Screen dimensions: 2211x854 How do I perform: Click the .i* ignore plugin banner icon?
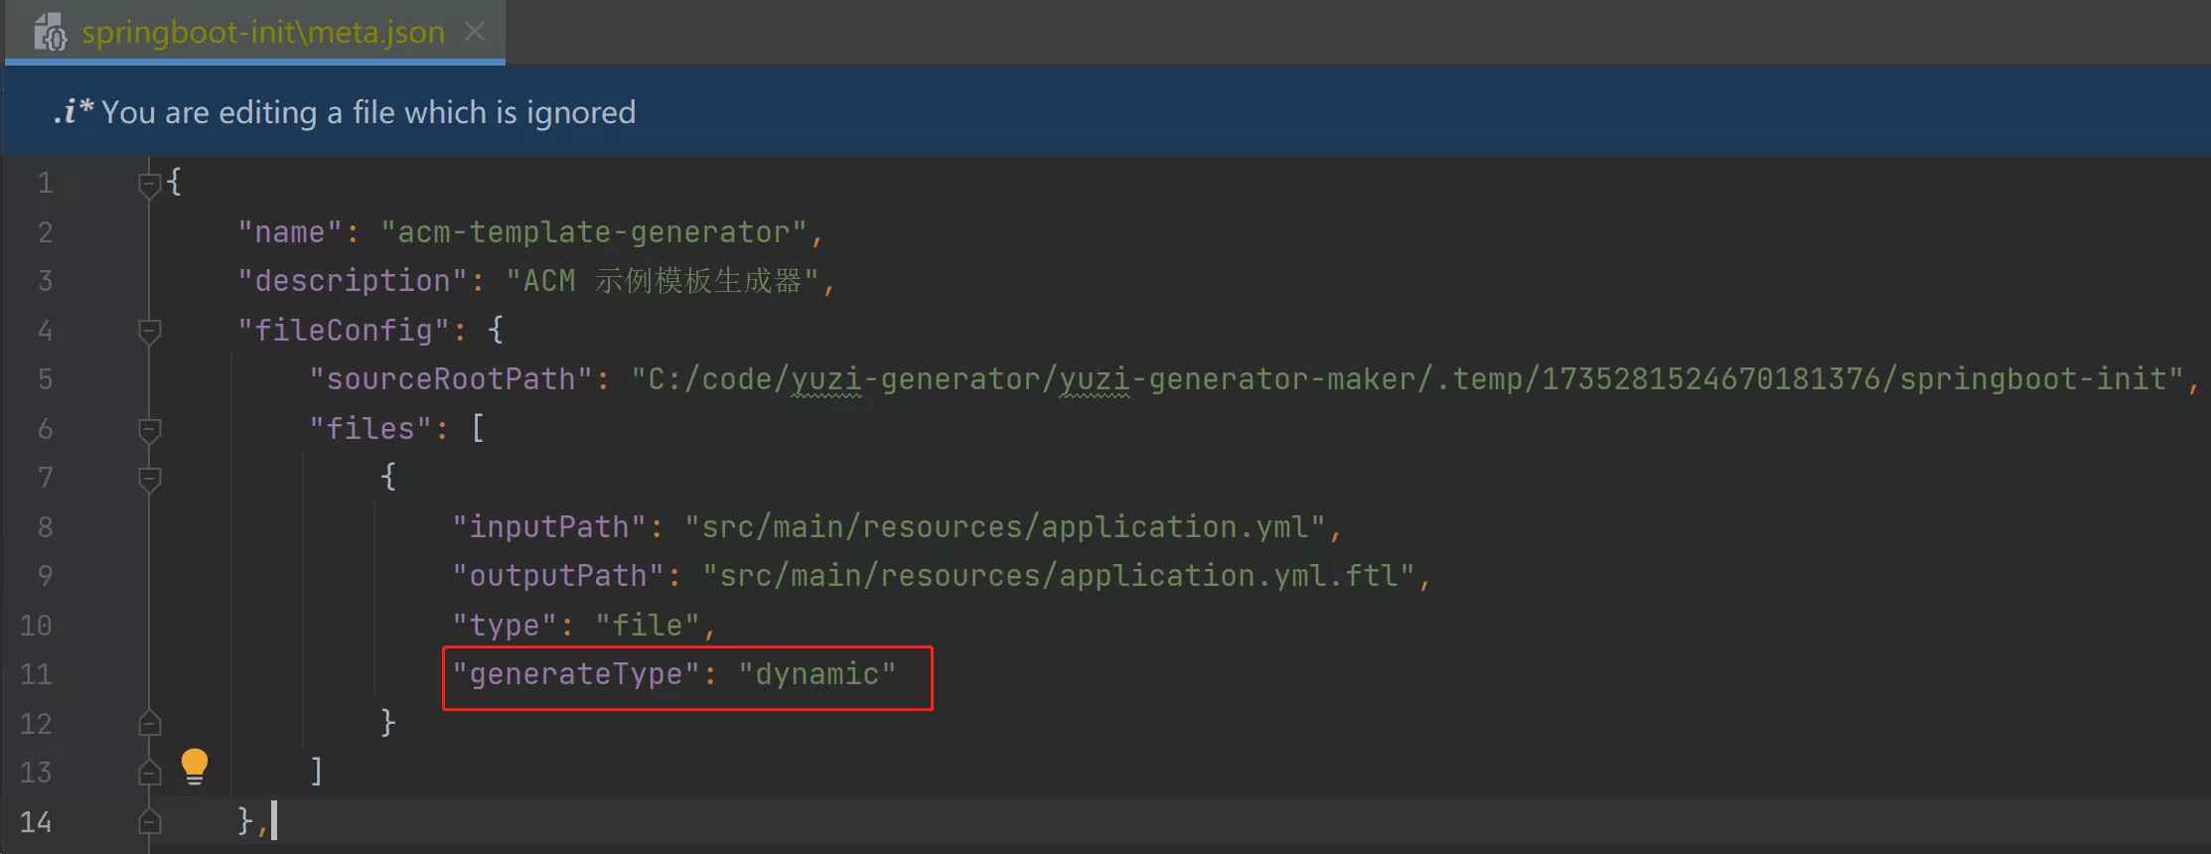coord(74,111)
